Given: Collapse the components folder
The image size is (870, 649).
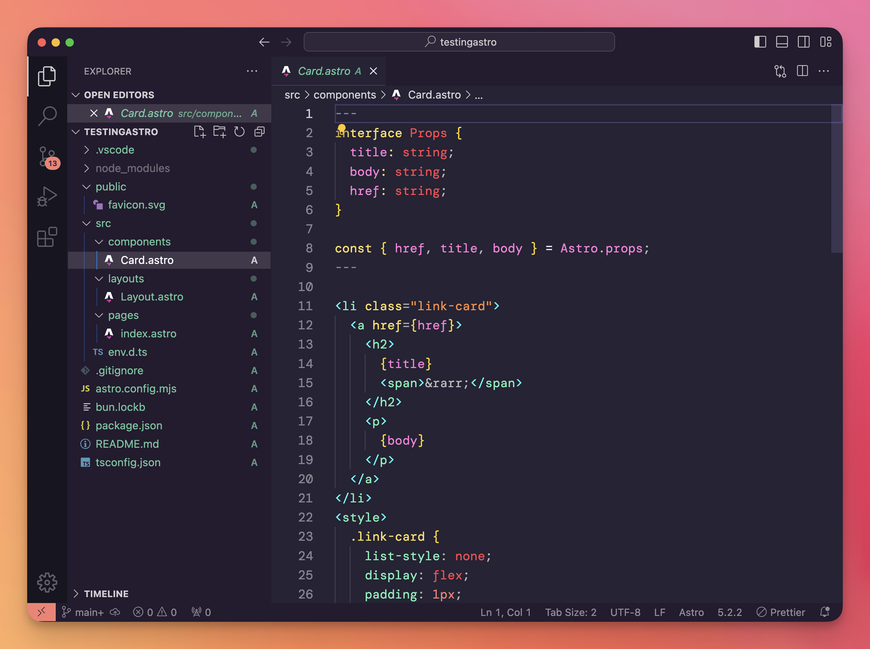Looking at the screenshot, I should pyautogui.click(x=139, y=242).
